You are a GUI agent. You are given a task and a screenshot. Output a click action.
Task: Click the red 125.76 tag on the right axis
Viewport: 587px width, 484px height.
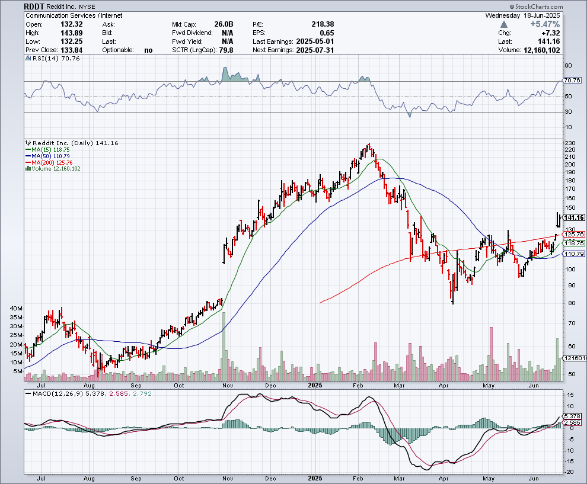point(574,234)
